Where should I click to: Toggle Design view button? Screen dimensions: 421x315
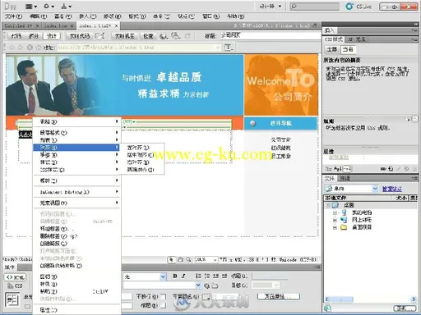pos(52,36)
